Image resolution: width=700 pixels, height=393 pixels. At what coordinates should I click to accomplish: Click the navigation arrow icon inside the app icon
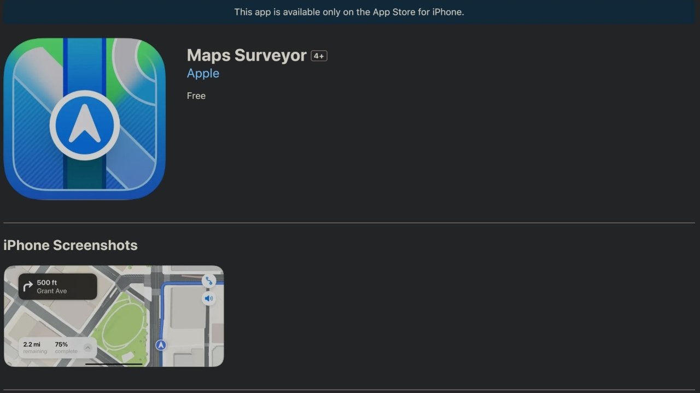pos(84,124)
